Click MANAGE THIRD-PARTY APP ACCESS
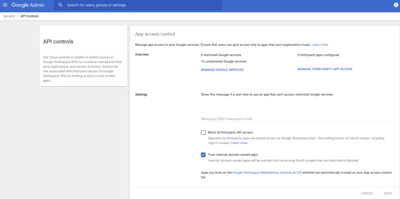Image resolution: width=400 pixels, height=199 pixels. click(x=325, y=69)
